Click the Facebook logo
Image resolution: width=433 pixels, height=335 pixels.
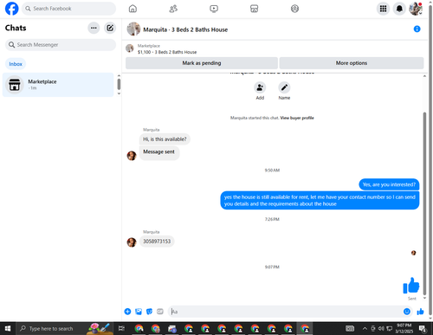tap(12, 9)
